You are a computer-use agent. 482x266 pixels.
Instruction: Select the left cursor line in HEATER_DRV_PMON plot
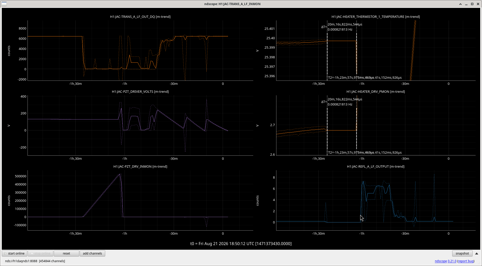point(327,125)
